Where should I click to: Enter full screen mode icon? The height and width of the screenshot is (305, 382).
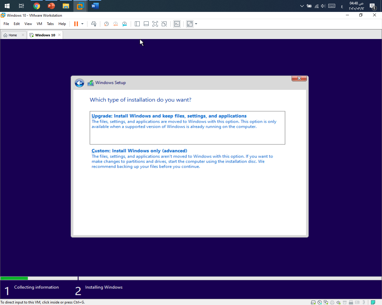click(x=155, y=24)
